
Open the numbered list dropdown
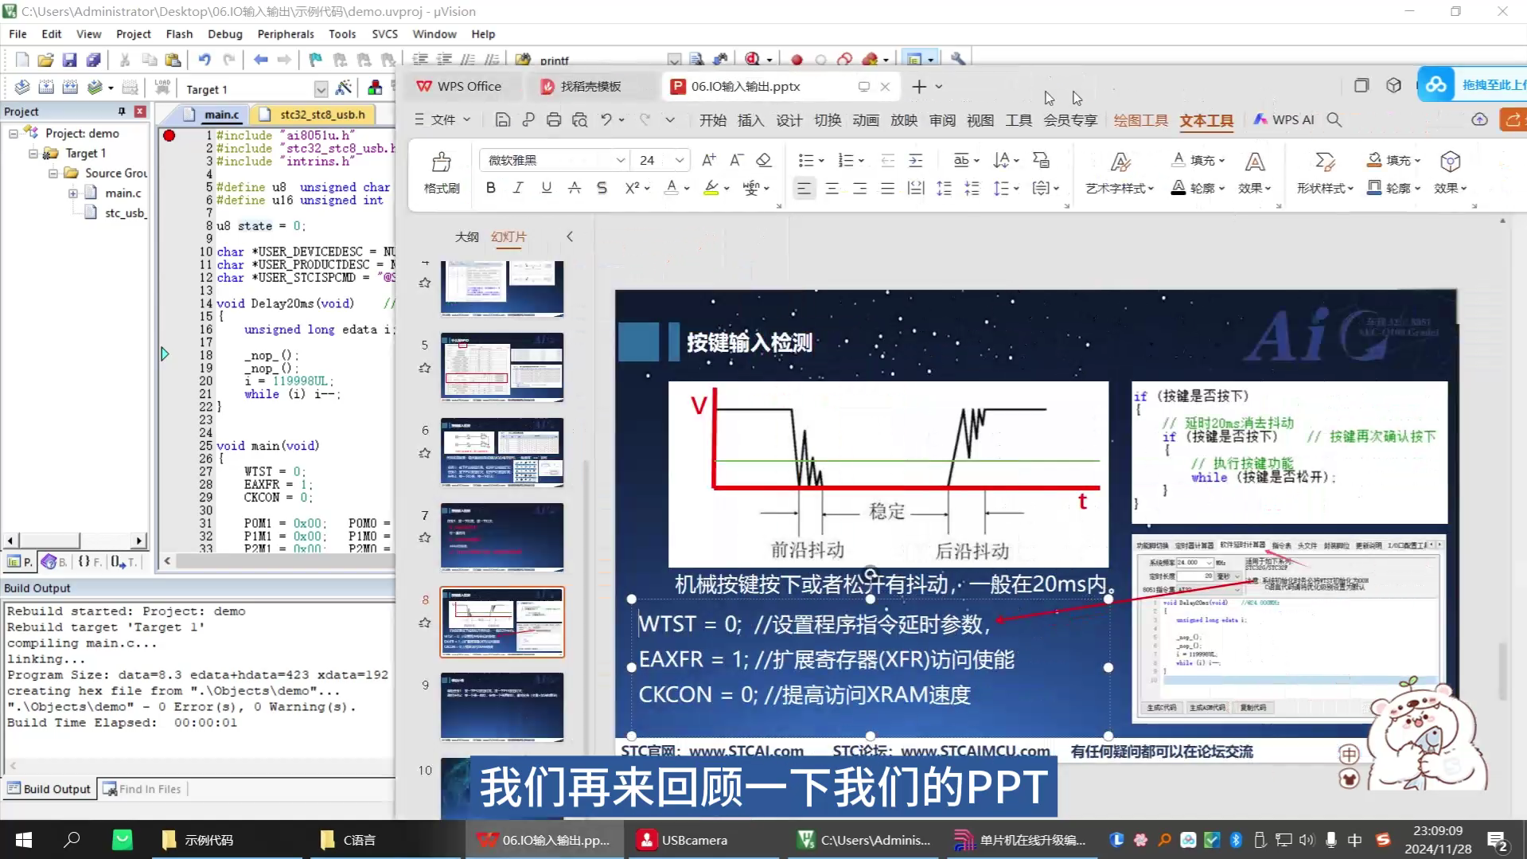[x=861, y=161]
